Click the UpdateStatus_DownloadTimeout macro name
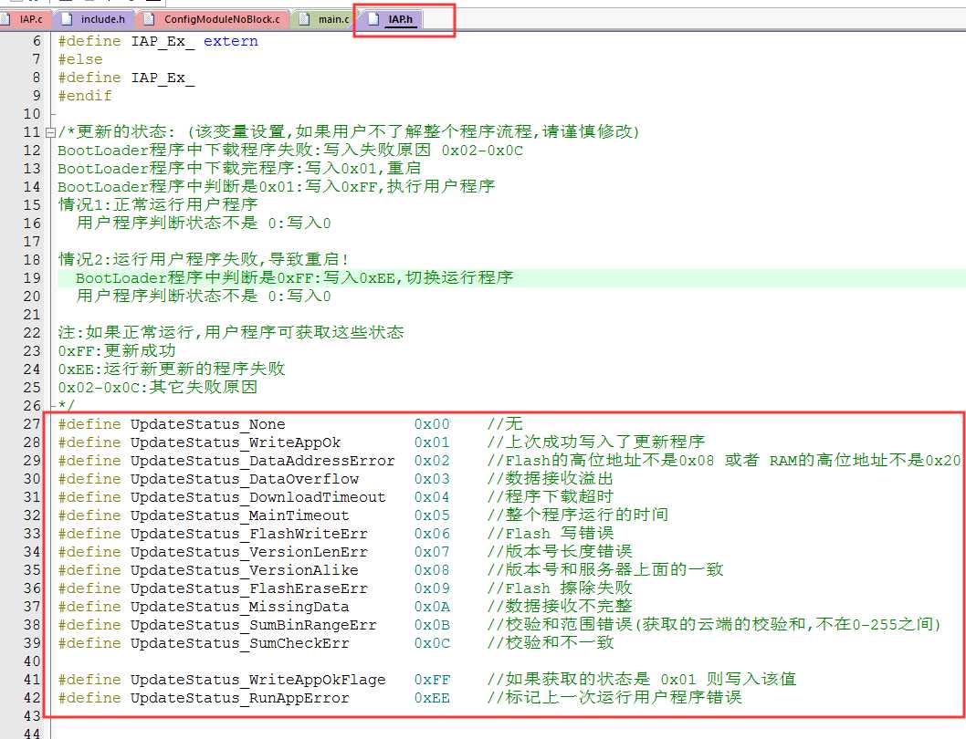Viewport: 966px width, 739px height. (x=258, y=497)
